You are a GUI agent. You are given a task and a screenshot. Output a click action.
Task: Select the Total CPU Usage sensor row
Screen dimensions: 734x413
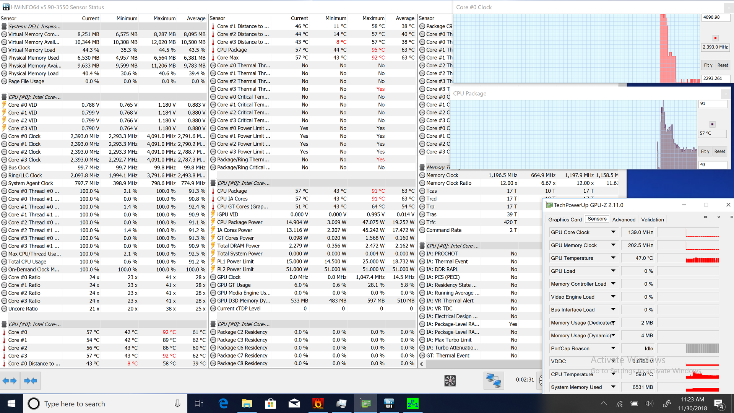[104, 262]
